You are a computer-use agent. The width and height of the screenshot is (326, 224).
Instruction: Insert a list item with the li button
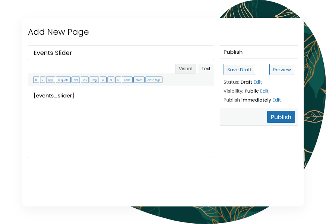[117, 80]
